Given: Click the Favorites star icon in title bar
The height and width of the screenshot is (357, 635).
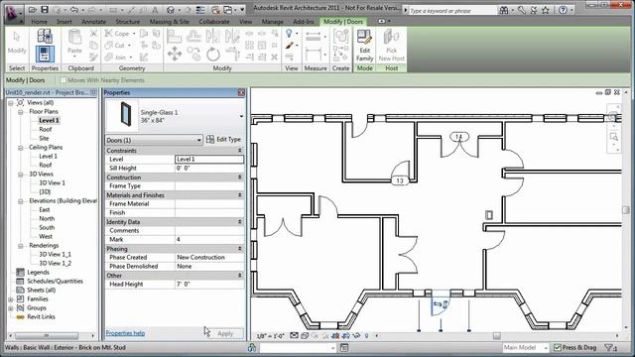Looking at the screenshot, I should 546,10.
